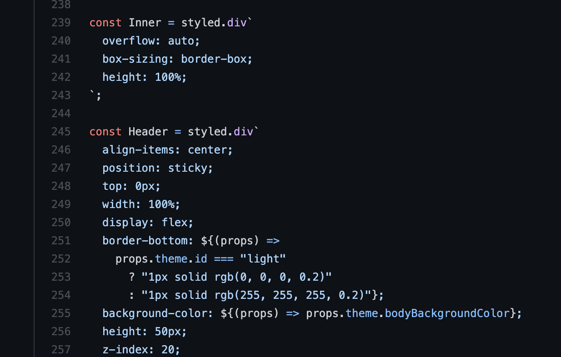Screen dimensions: 561x357
Task: Click 'align-items: center;' declaration
Action: pyautogui.click(x=168, y=150)
